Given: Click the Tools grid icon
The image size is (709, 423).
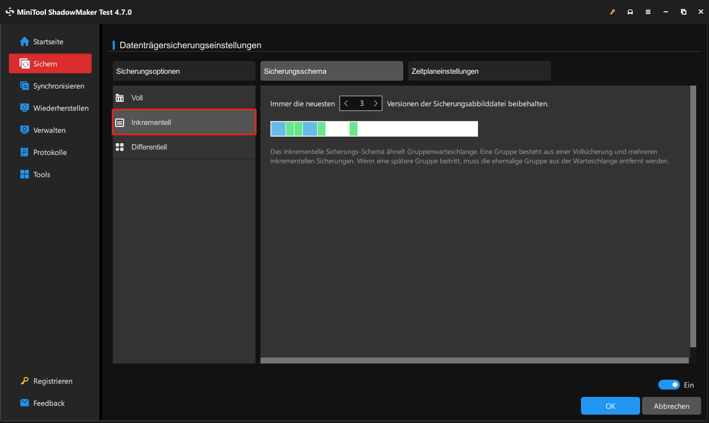Looking at the screenshot, I should pos(25,174).
